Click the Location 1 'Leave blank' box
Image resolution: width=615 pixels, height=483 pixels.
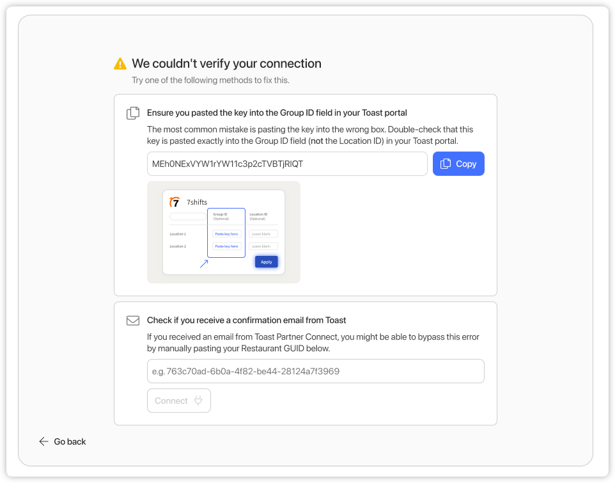(x=263, y=234)
